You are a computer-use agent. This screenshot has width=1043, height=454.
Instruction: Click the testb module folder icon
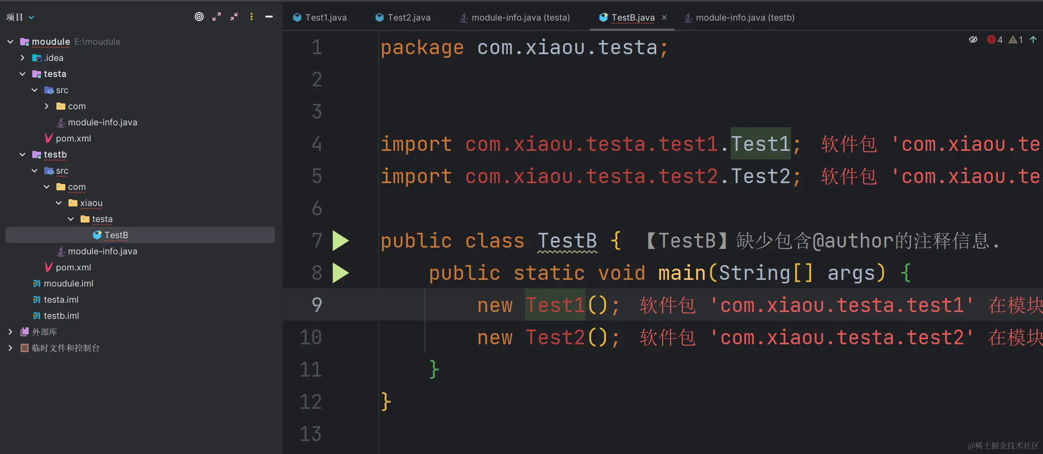(37, 154)
